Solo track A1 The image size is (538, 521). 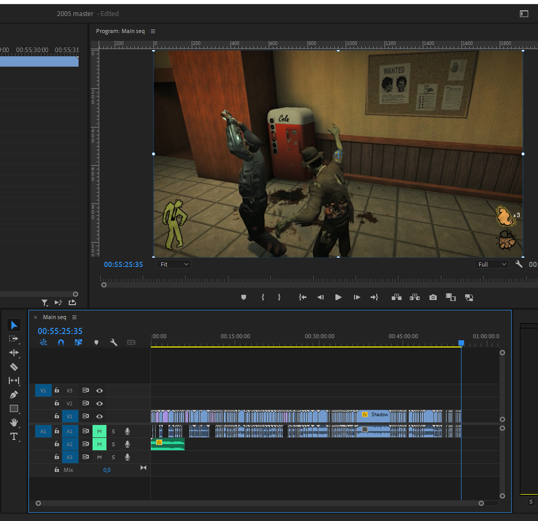pos(113,431)
